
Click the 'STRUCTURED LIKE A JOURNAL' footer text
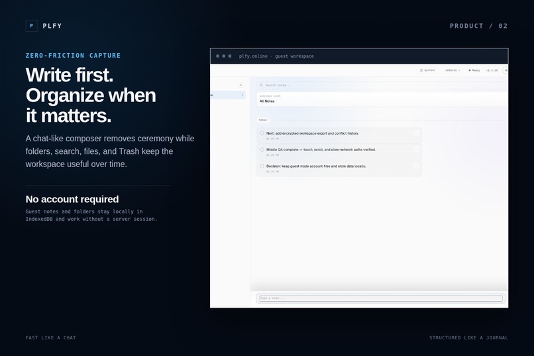pyautogui.click(x=468, y=337)
